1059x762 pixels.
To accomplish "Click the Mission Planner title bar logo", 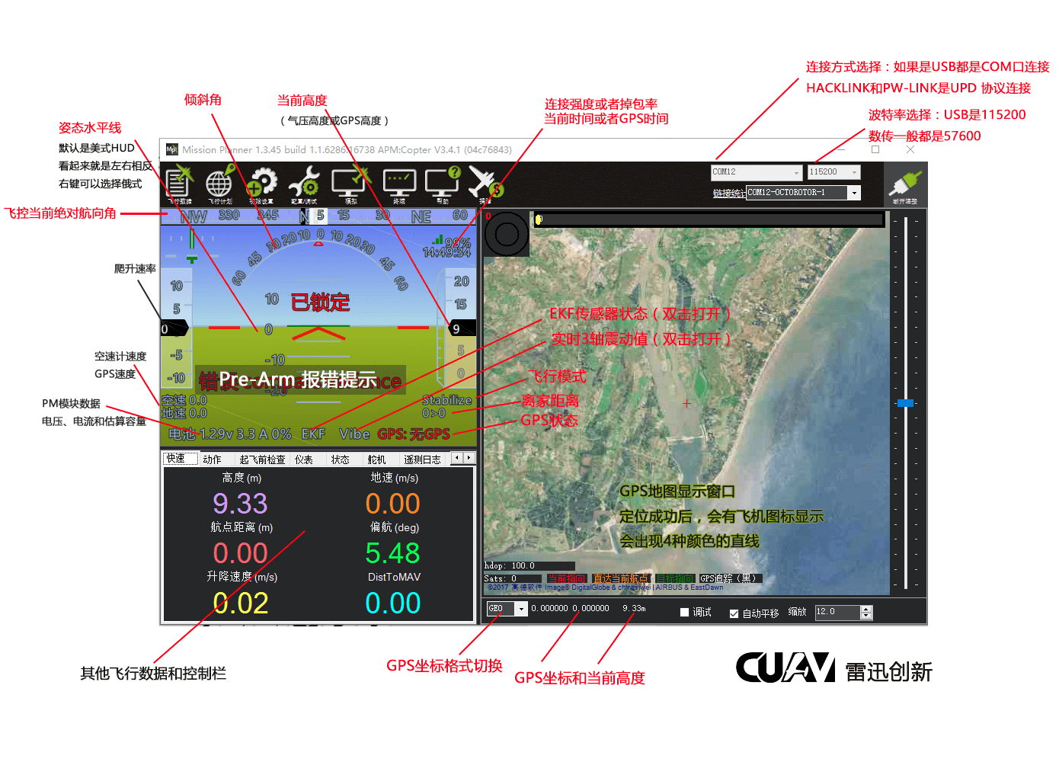I will (x=172, y=149).
